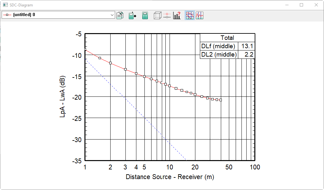Image resolution: width=324 pixels, height=190 pixels.
Task: Maximize the SDC-Diagram window
Action: tap(301, 5)
